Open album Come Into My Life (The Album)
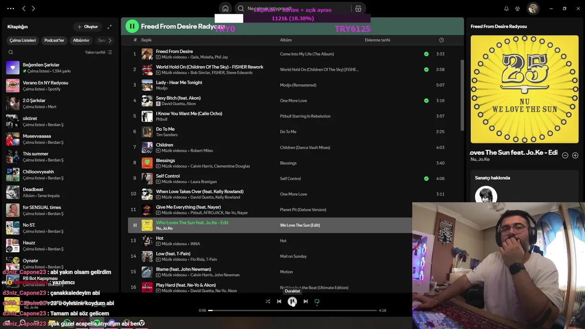 pyautogui.click(x=307, y=54)
